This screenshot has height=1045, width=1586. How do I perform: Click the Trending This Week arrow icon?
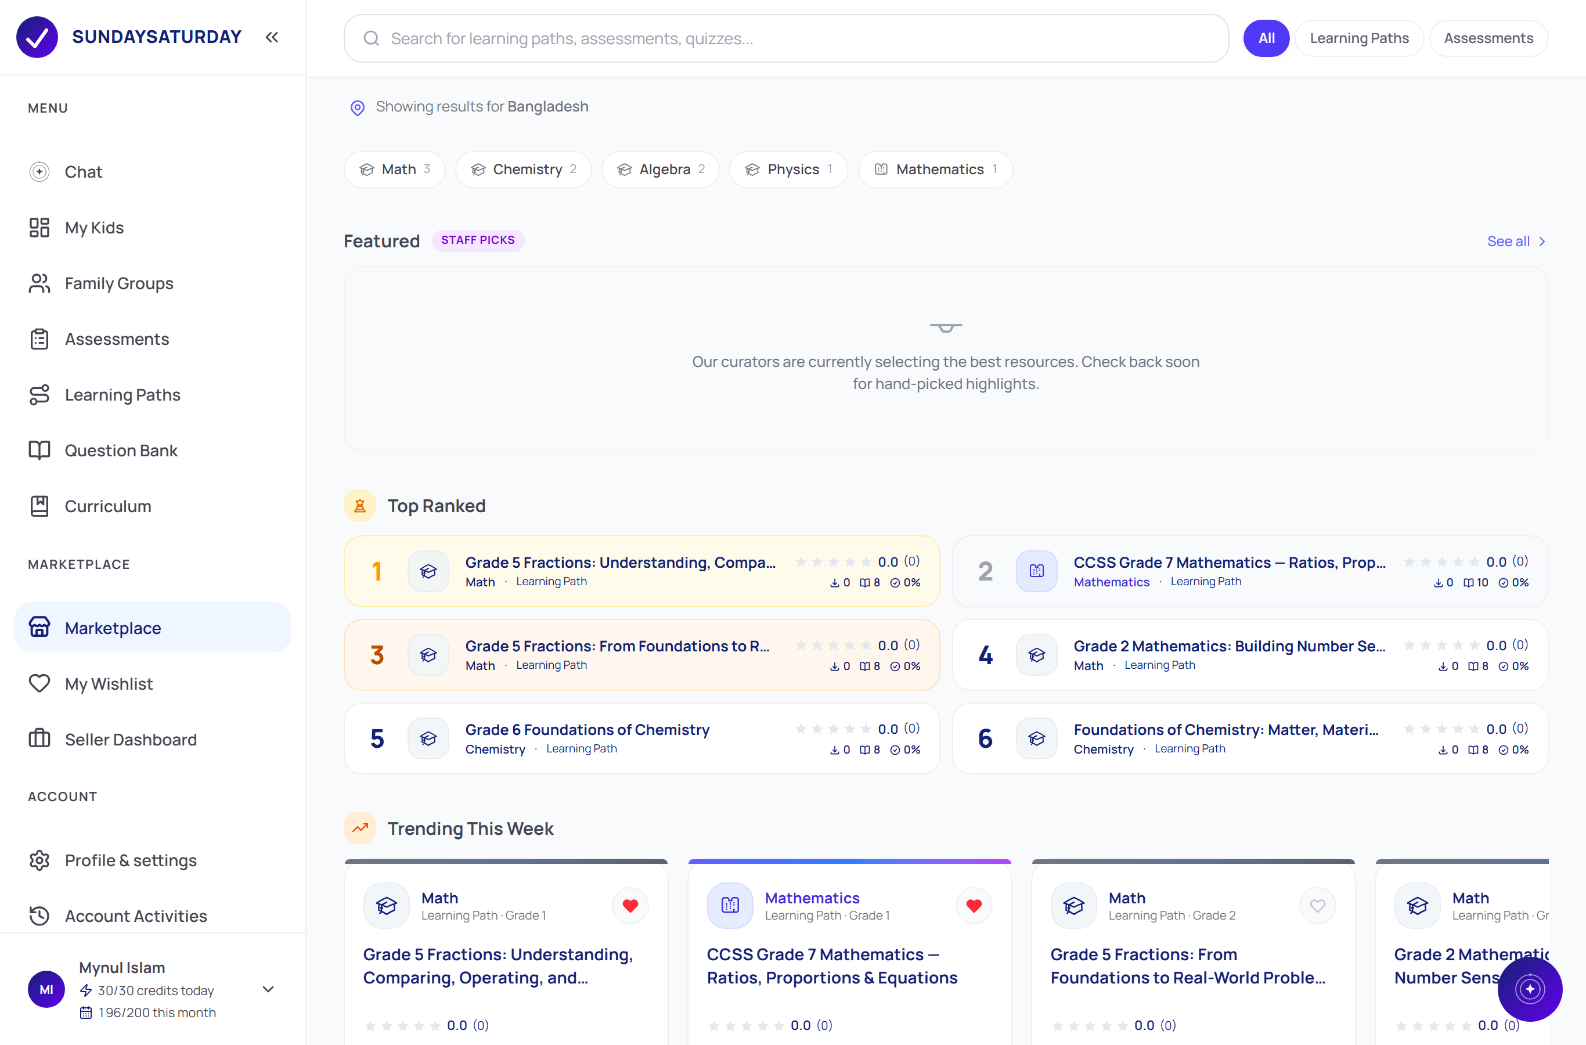point(360,828)
